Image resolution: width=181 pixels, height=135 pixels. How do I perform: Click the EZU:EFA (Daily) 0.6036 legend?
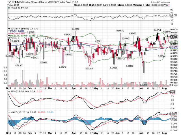[24, 29]
